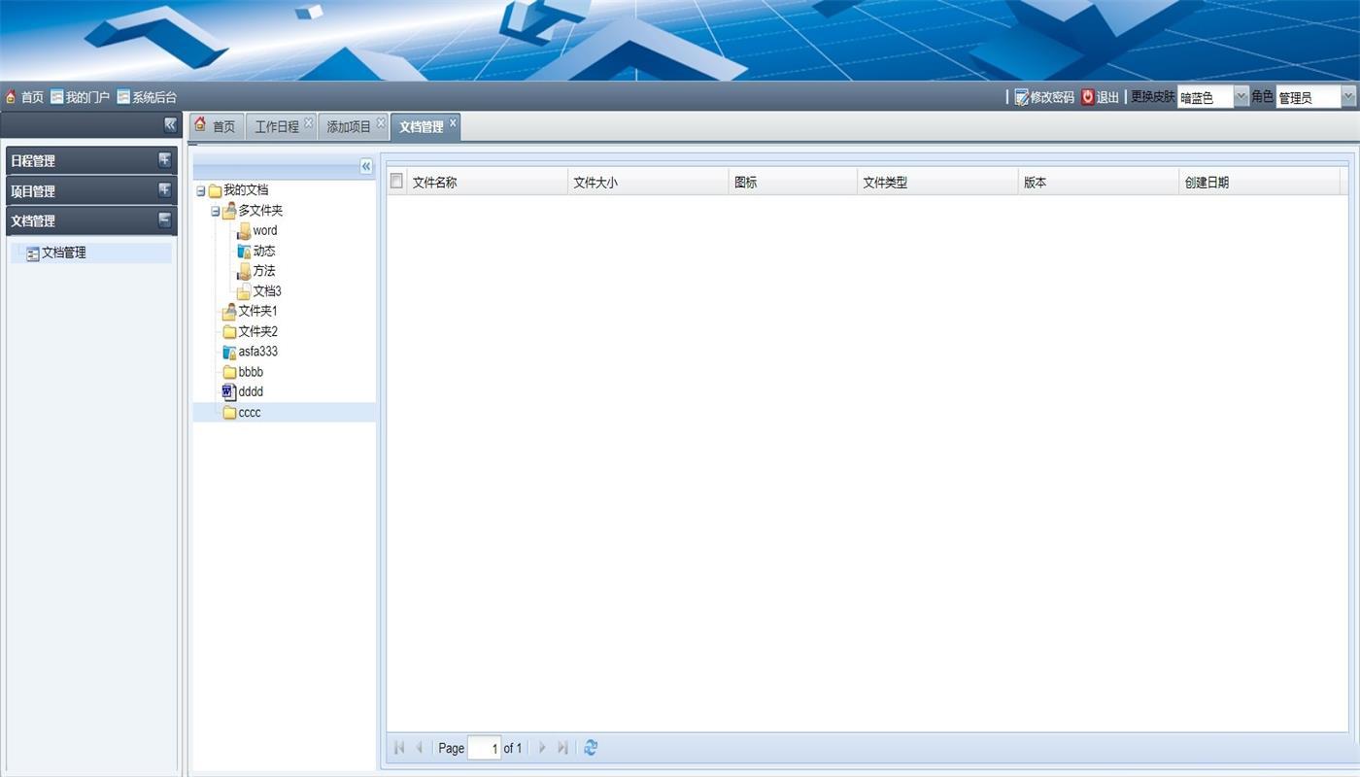This screenshot has height=777, width=1360.
Task: Tick the select-all checkbox in grid header
Action: tap(396, 181)
